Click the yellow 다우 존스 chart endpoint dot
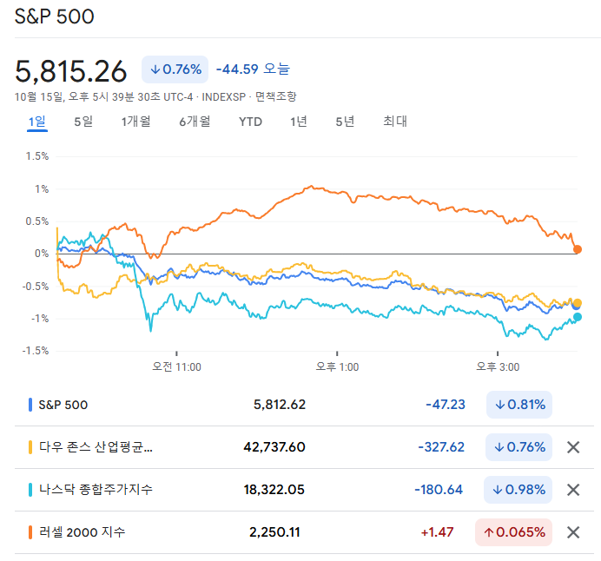 tap(578, 303)
